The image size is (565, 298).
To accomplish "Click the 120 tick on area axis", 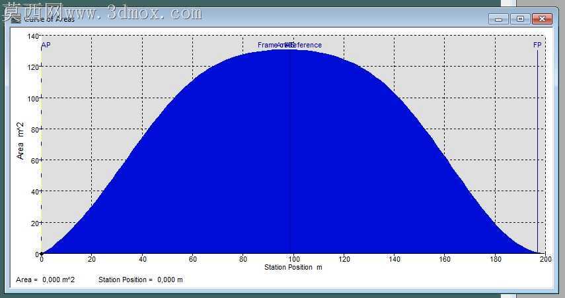I will tap(33, 67).
